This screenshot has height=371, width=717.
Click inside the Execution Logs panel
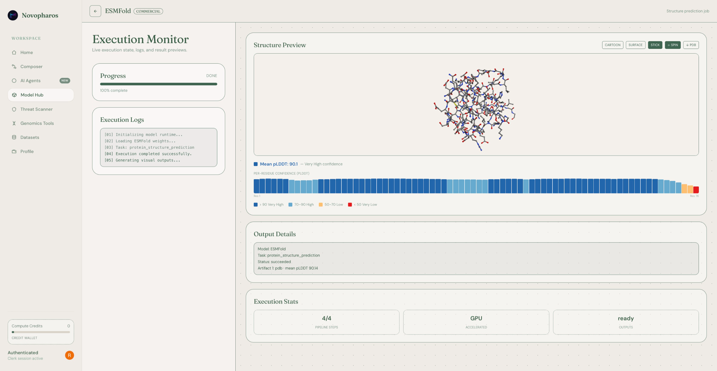coord(158,147)
